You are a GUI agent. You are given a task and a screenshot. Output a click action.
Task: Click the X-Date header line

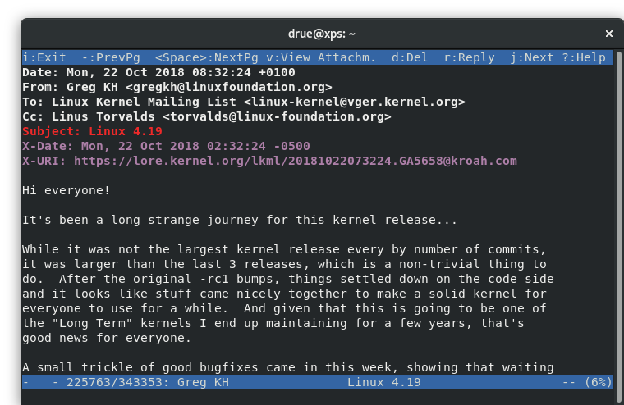(166, 146)
